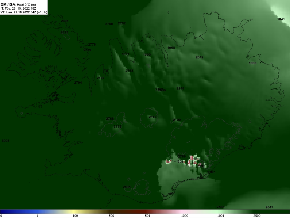Click the map value 2766
The height and width of the screenshot is (218, 290).
pyautogui.click(x=182, y=157)
